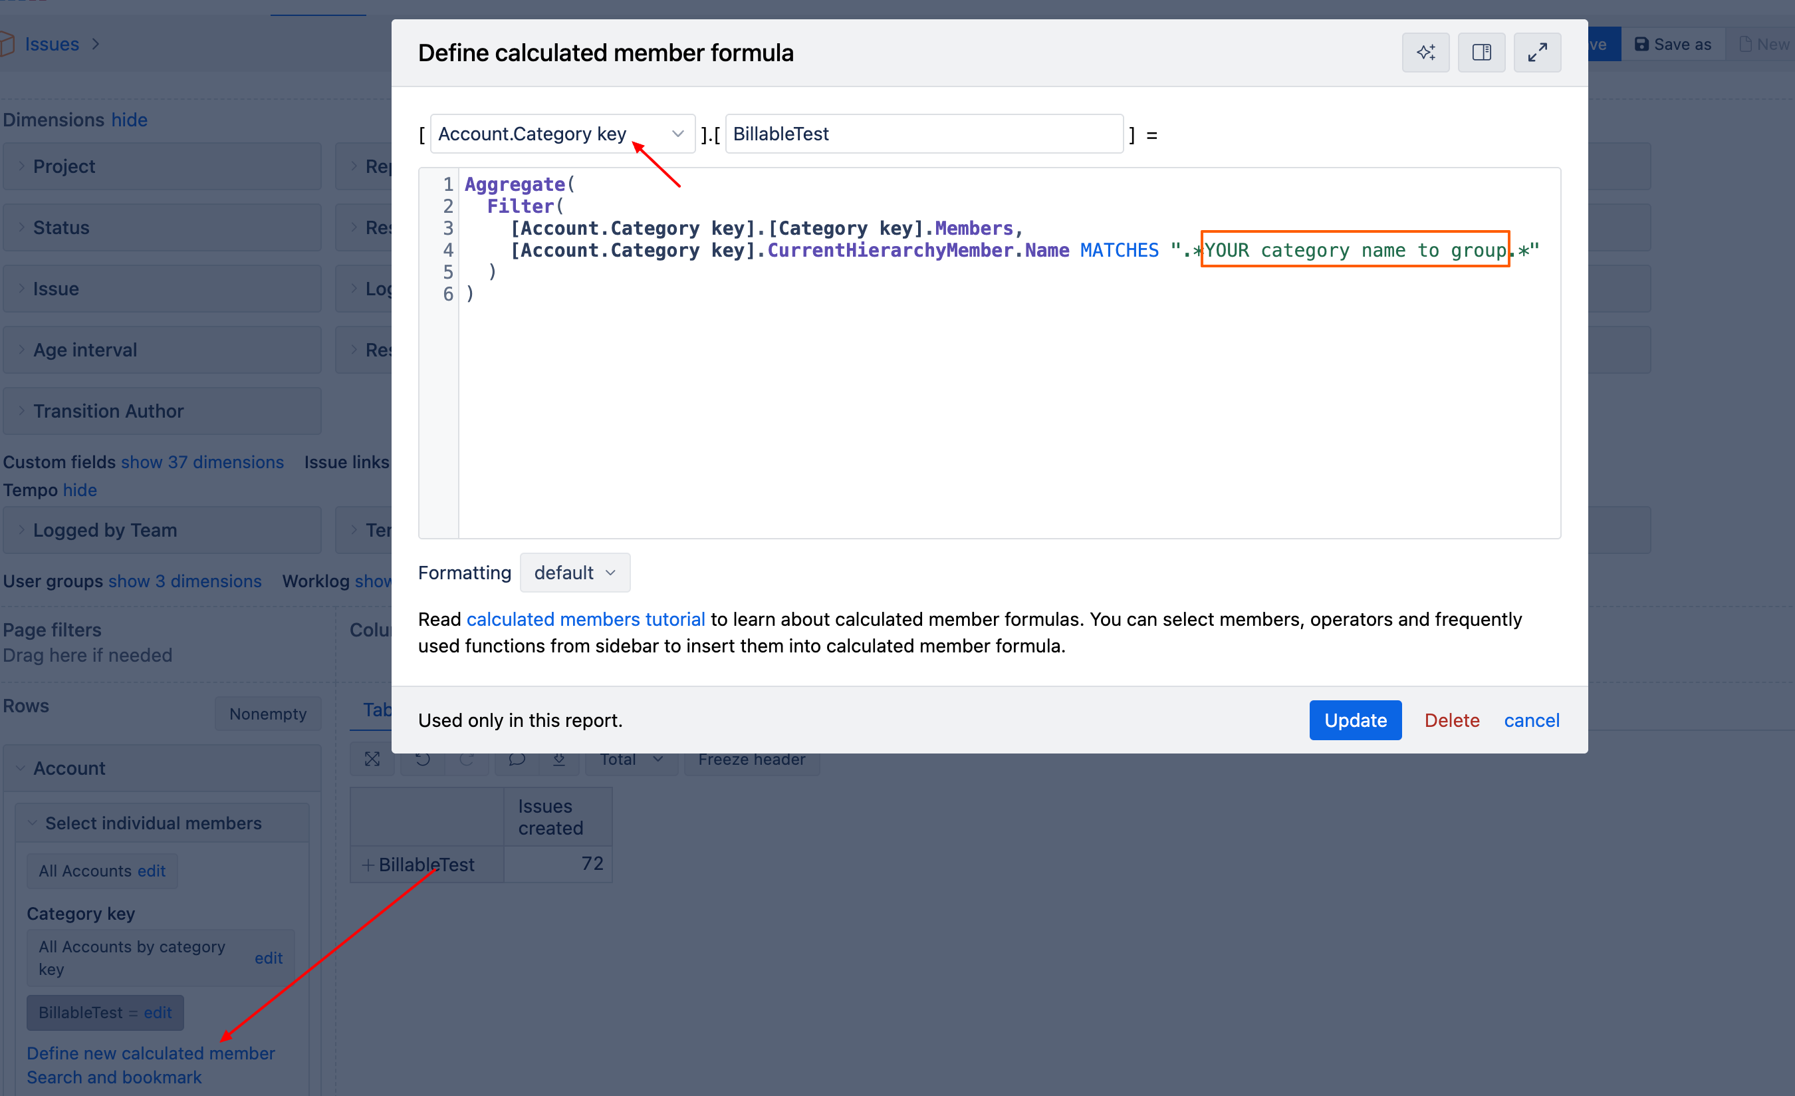This screenshot has width=1795, height=1096.
Task: Open the Total dropdown in table toolbar
Action: coord(631,759)
